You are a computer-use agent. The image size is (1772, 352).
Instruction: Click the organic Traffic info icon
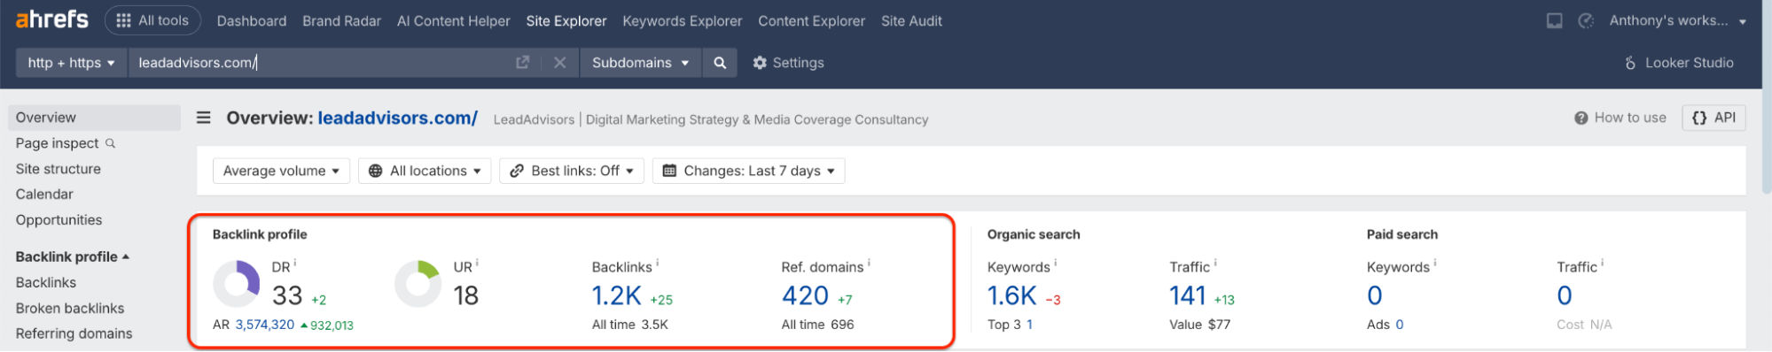click(x=1215, y=264)
